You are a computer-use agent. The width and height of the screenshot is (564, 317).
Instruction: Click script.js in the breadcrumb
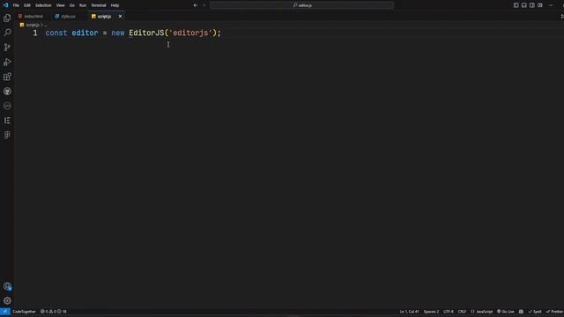(33, 25)
